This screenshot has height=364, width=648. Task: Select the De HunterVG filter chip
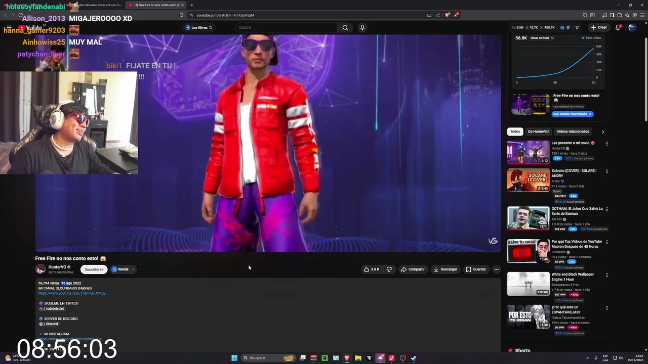pyautogui.click(x=538, y=131)
